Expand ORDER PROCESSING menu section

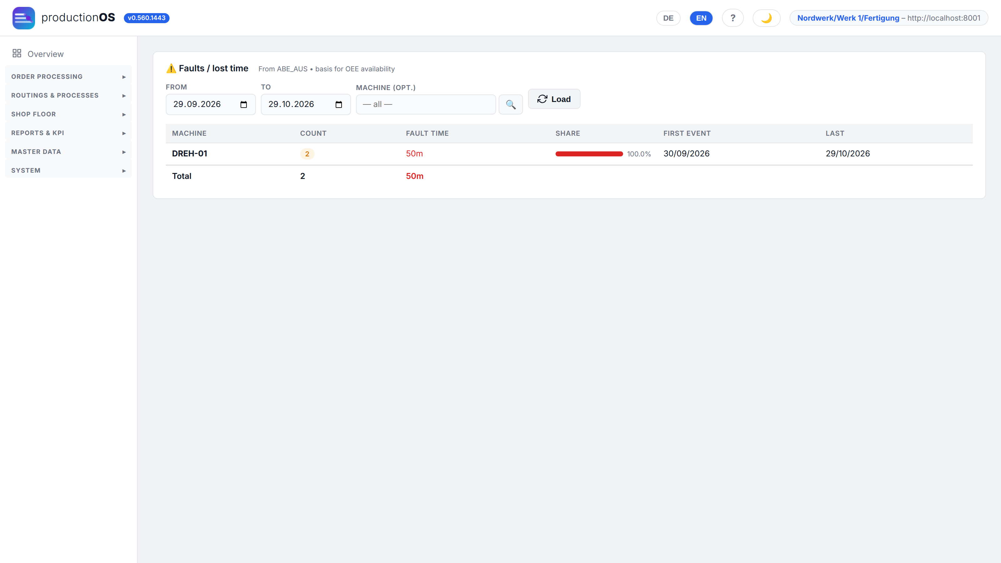click(69, 77)
